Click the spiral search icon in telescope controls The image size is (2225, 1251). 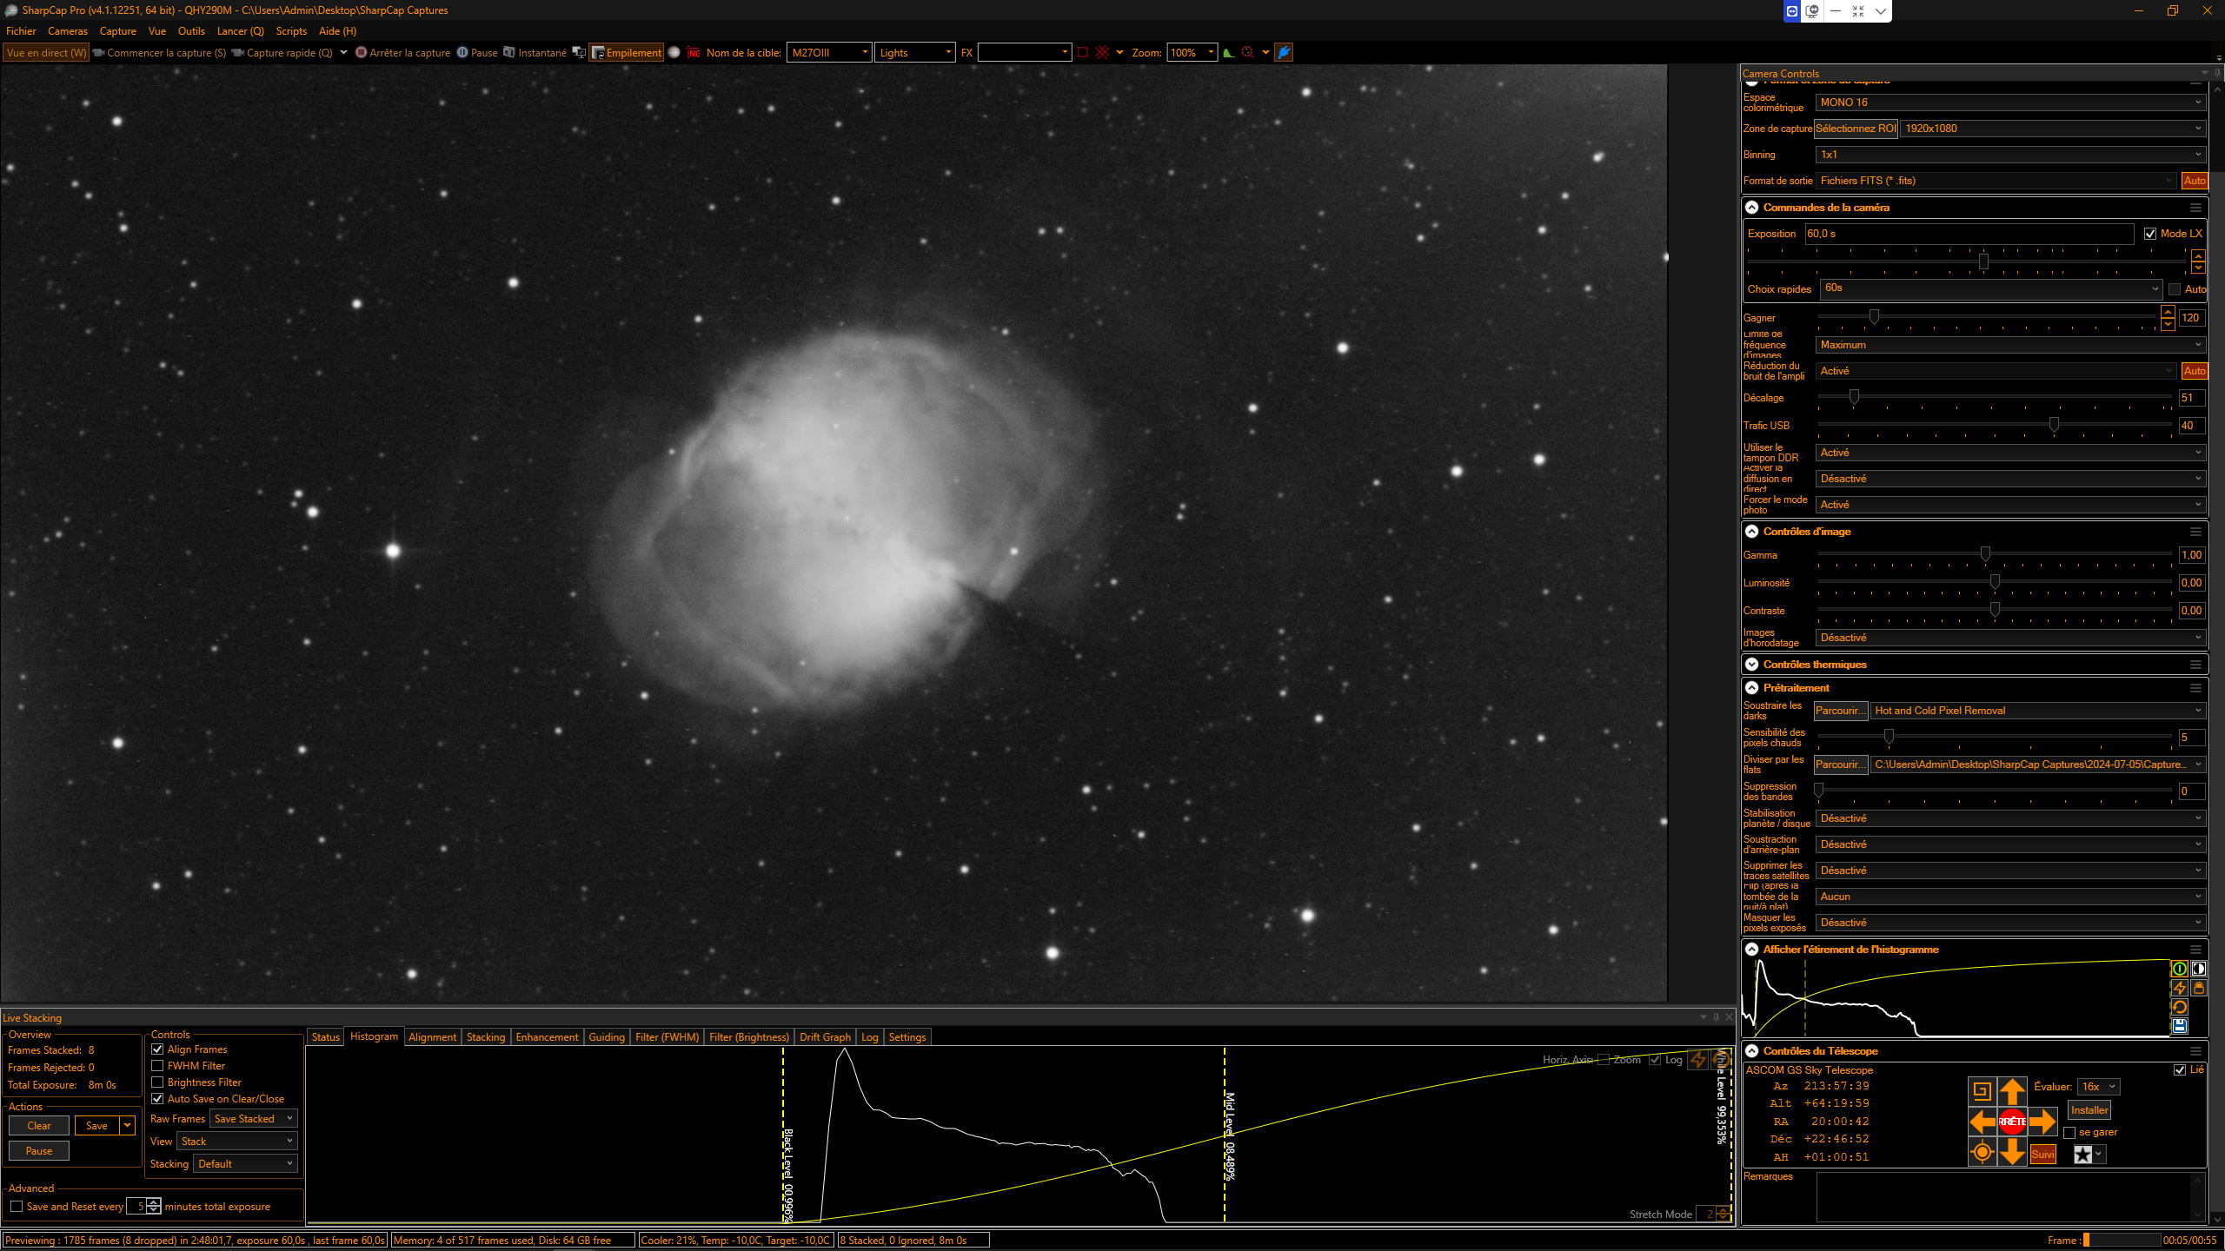click(1983, 1091)
